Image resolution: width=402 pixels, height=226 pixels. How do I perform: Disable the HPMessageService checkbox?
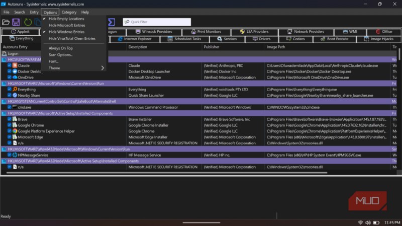[10, 155]
